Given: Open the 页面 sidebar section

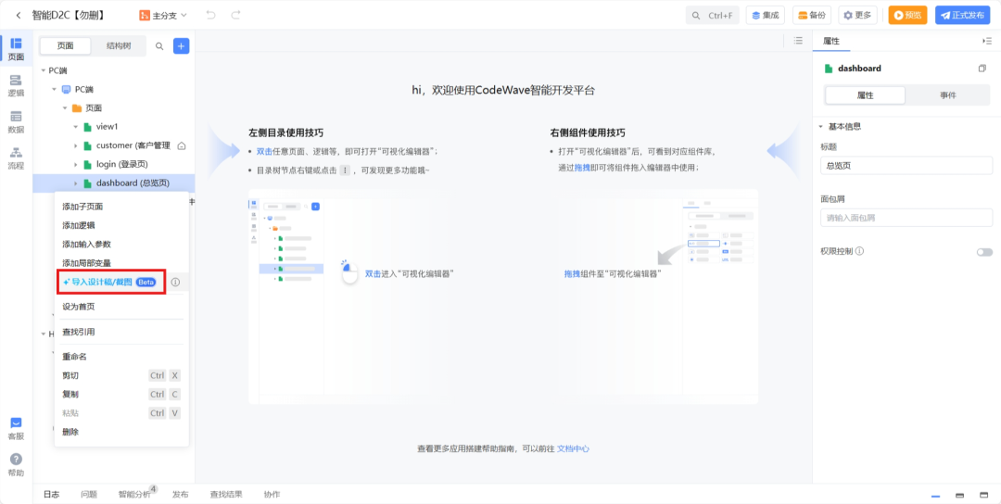Looking at the screenshot, I should click(x=16, y=49).
